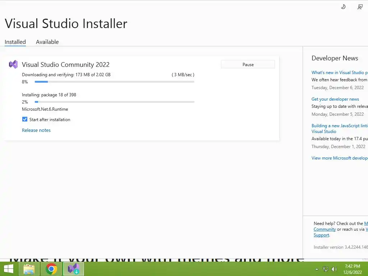Click the Thursday, December 1, 2022 date
368x276 pixels.
point(338,147)
